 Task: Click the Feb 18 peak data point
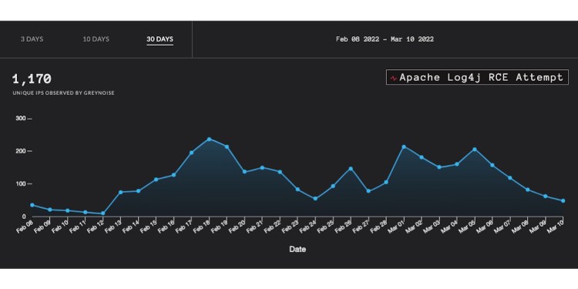[x=209, y=139]
